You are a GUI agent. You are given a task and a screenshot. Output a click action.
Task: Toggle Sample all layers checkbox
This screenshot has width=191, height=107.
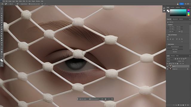coord(24,4)
